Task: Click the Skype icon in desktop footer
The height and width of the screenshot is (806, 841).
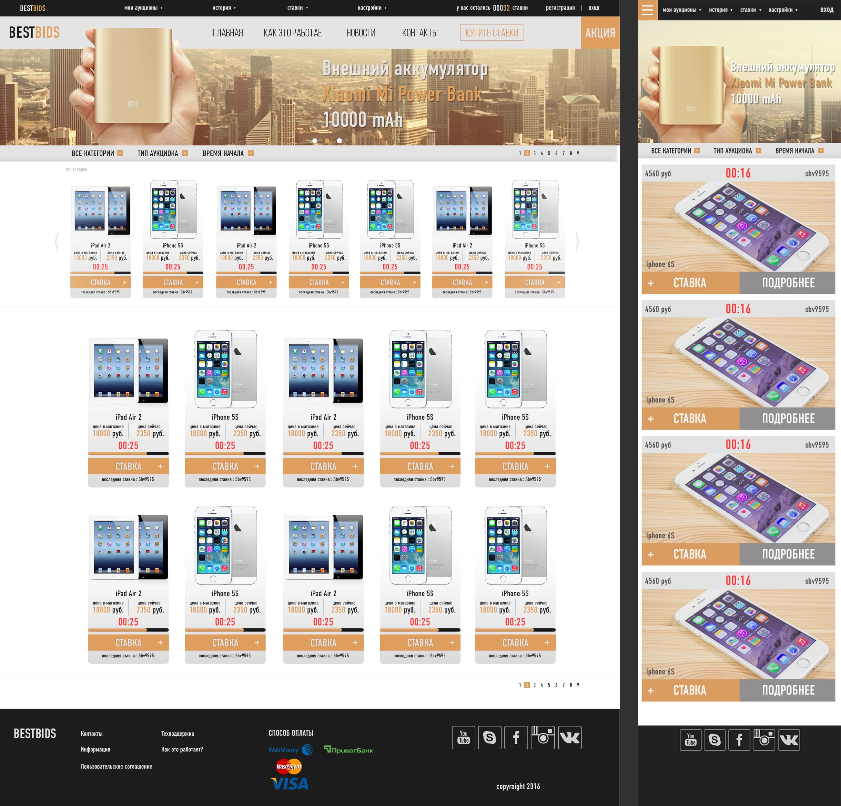Action: 490,737
